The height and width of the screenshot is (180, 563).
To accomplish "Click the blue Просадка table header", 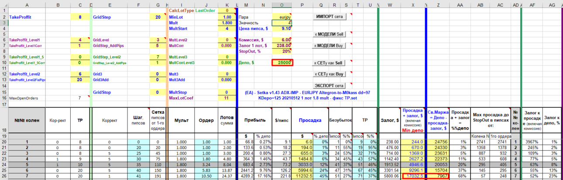I will coord(309,120).
